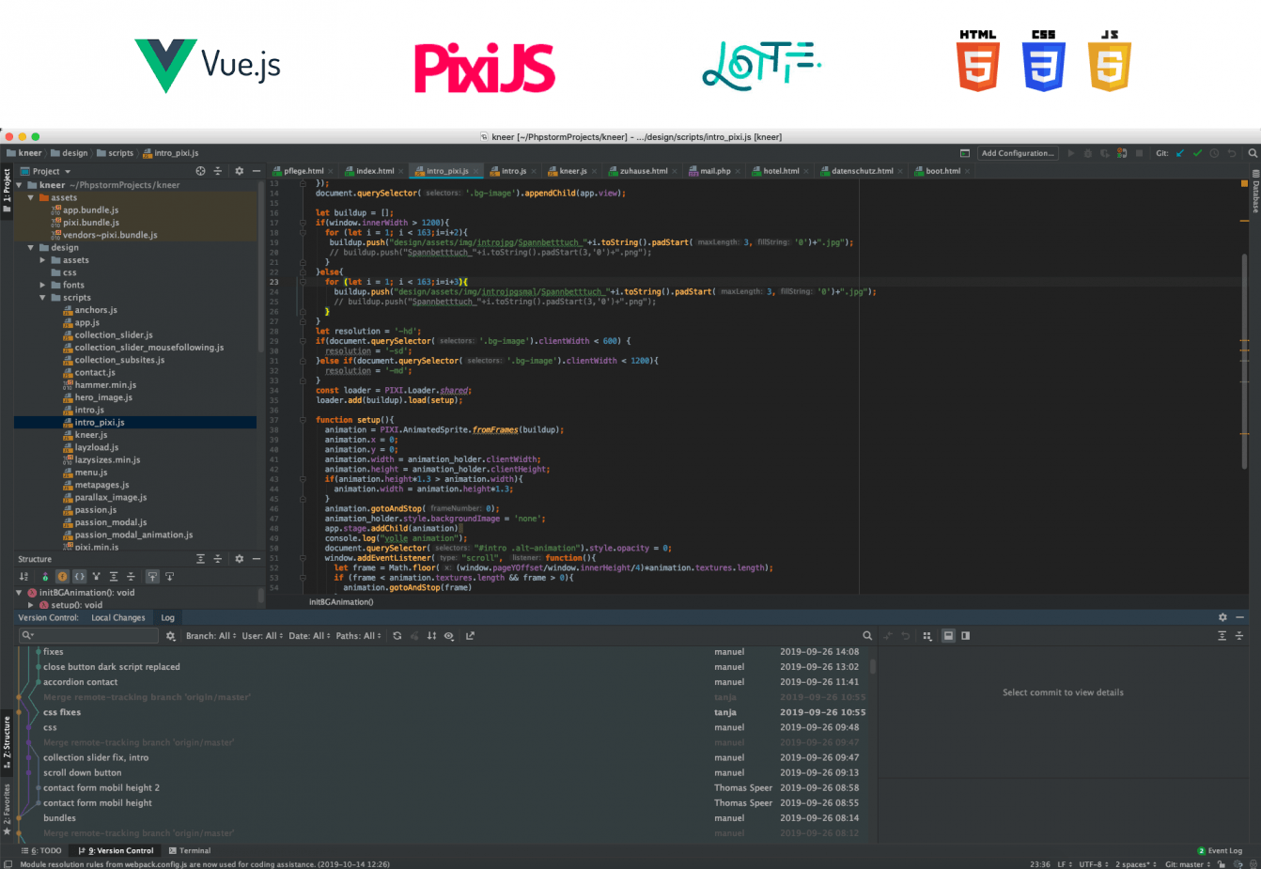Toggle the orange show fields filter in Structure
This screenshot has width=1261, height=869.
tap(62, 577)
